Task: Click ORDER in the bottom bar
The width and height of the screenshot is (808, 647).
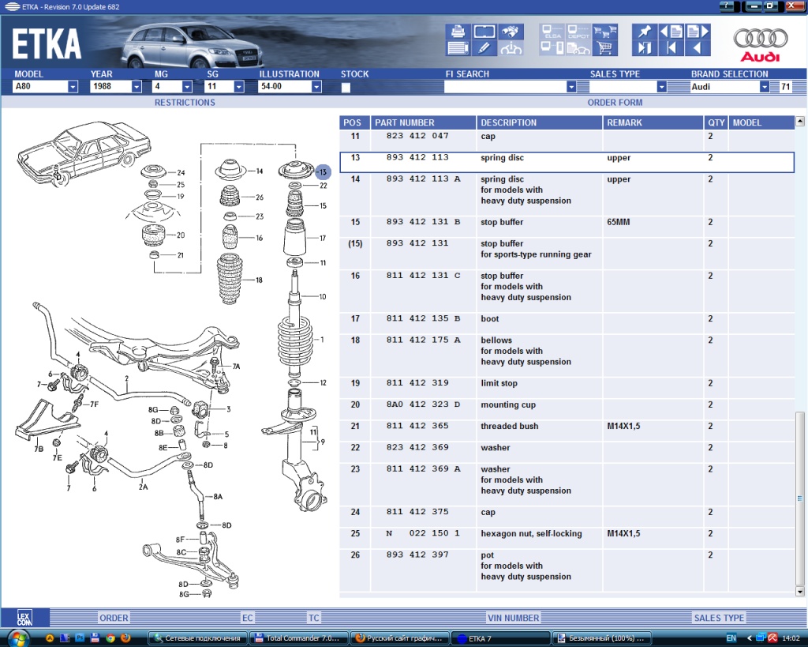Action: pyautogui.click(x=114, y=618)
